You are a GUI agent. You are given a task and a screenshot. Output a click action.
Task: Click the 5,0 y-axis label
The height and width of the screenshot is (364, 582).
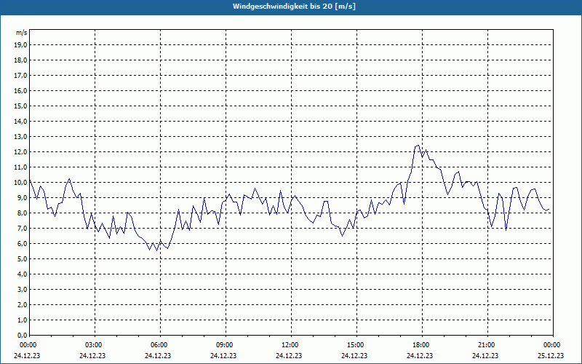[x=22, y=259]
